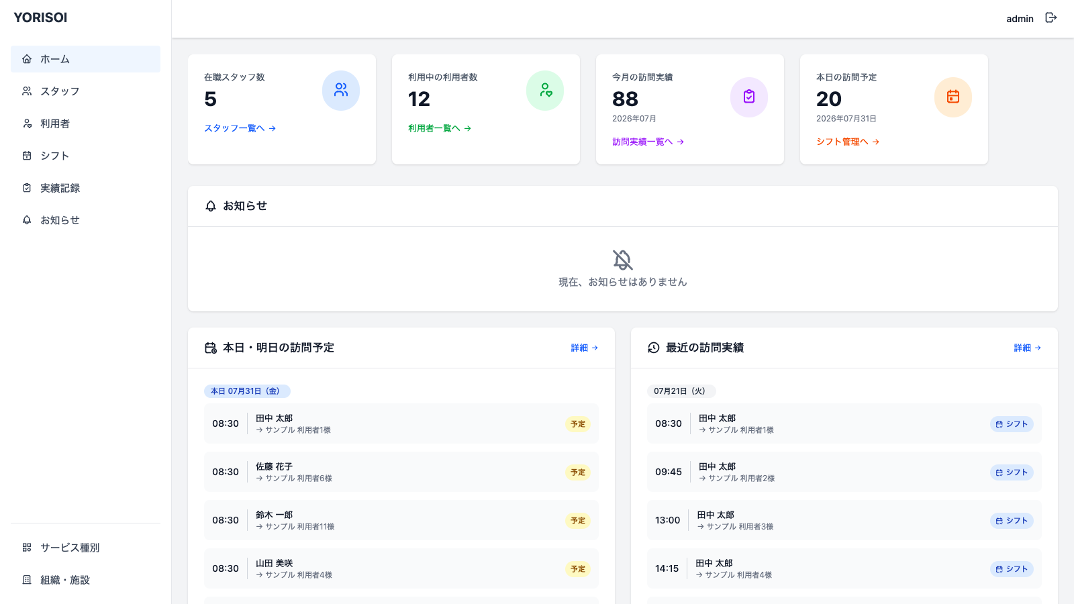Screen dimensions: 1074x604
Task: Click 詳細 link in 本日・明日の訪問予定 panel
Action: pos(585,348)
